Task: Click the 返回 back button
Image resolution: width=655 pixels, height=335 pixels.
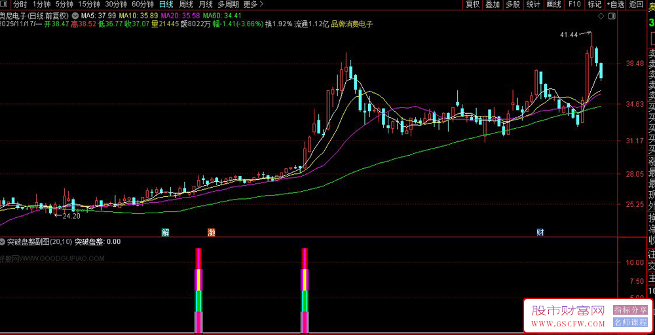Action: tap(636, 5)
